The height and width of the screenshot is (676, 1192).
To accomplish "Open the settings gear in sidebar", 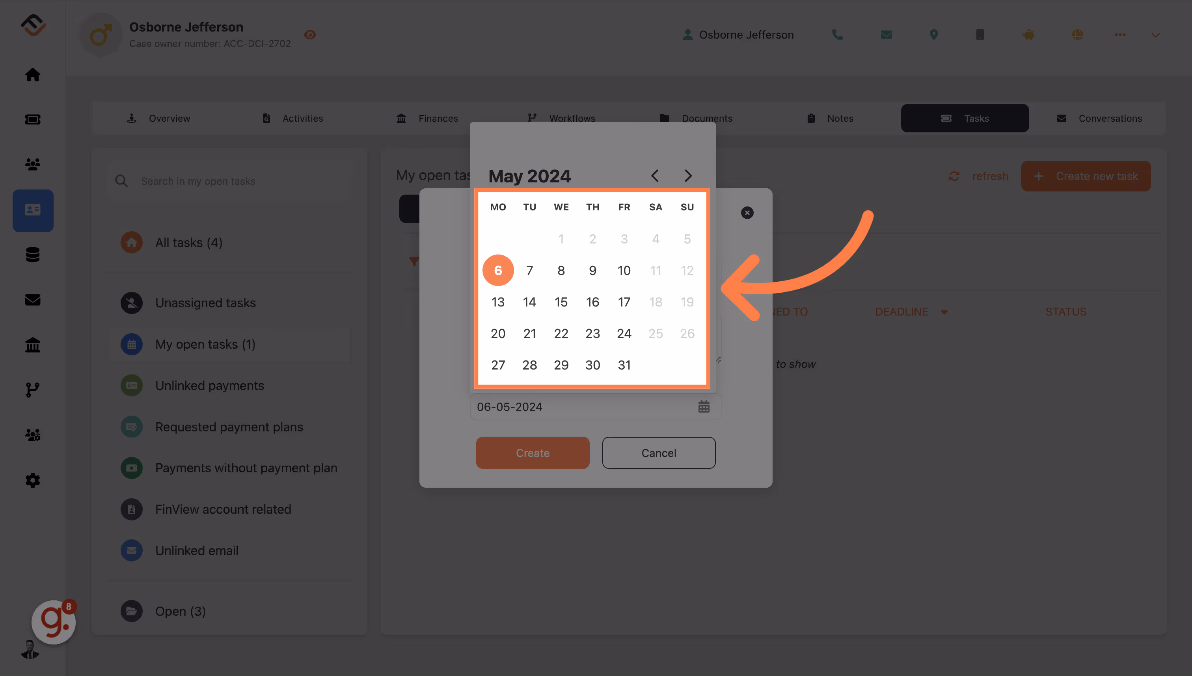I will [32, 480].
